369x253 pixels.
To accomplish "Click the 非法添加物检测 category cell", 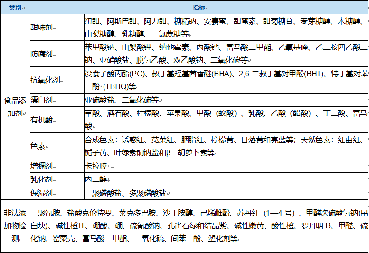I will pos(14,226).
